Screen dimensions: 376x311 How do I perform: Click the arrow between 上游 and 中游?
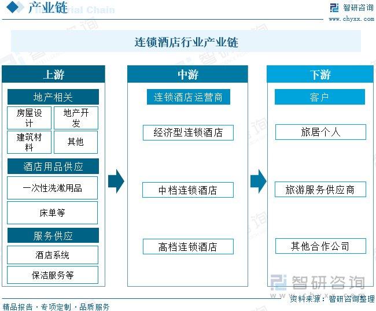click(116, 182)
